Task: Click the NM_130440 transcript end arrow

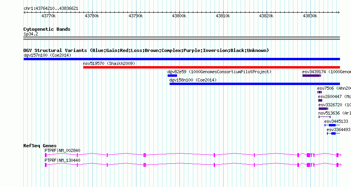Action: 340,165
